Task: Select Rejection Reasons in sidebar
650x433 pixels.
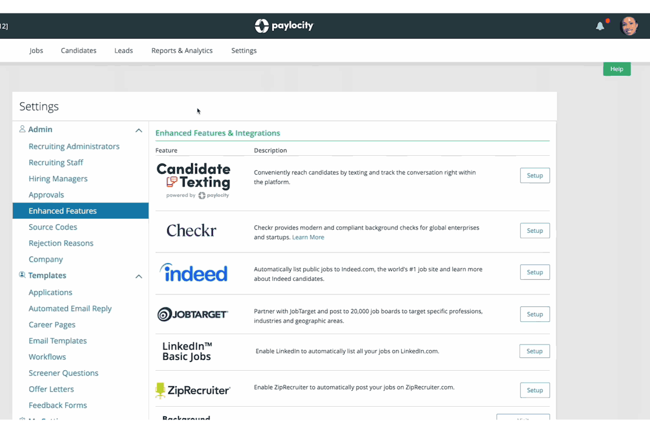Action: (61, 243)
